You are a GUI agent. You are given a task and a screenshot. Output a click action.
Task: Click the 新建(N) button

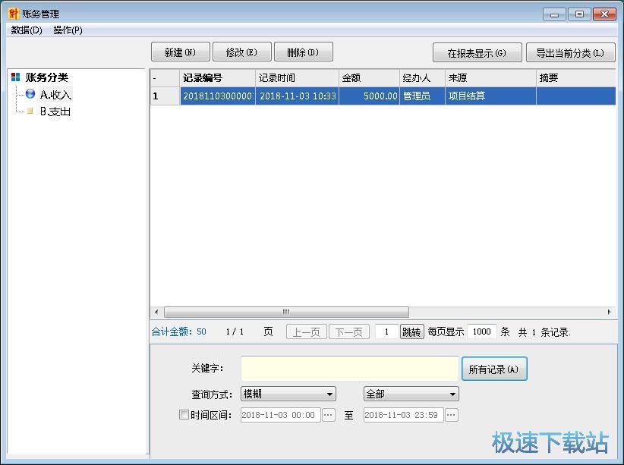click(180, 52)
